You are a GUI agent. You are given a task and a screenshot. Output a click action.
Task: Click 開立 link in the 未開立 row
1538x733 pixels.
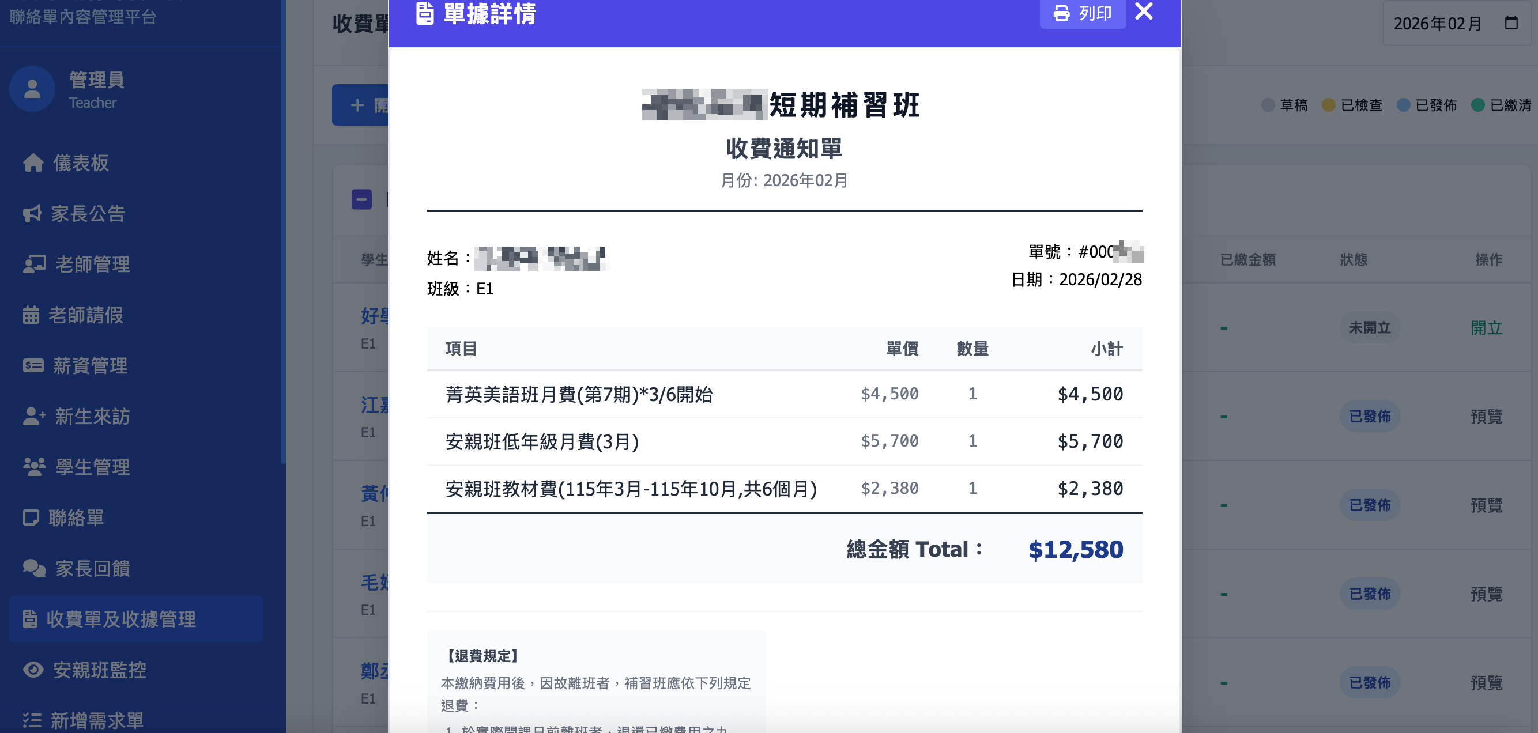tap(1486, 328)
